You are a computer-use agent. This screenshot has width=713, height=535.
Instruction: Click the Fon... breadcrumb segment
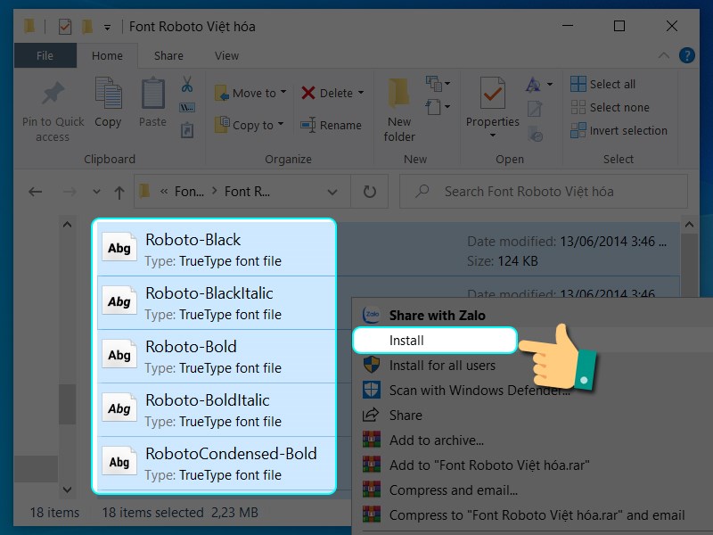[x=189, y=192]
